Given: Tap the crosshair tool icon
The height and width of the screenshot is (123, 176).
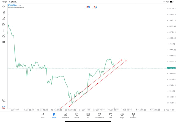Looking at the screenshot, I should pos(4,6).
